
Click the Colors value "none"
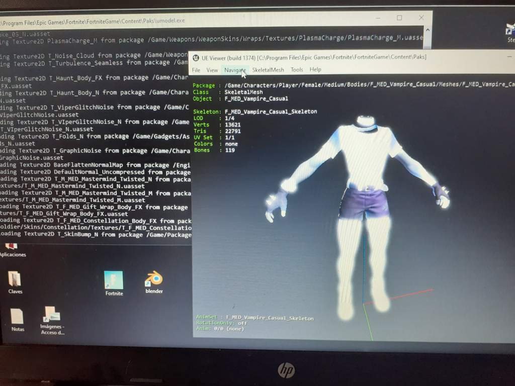(231, 144)
